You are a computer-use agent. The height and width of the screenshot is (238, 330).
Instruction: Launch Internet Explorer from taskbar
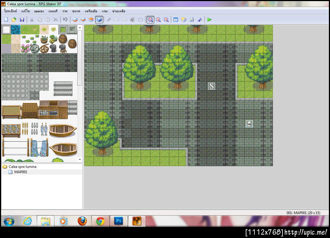pyautogui.click(x=28, y=221)
